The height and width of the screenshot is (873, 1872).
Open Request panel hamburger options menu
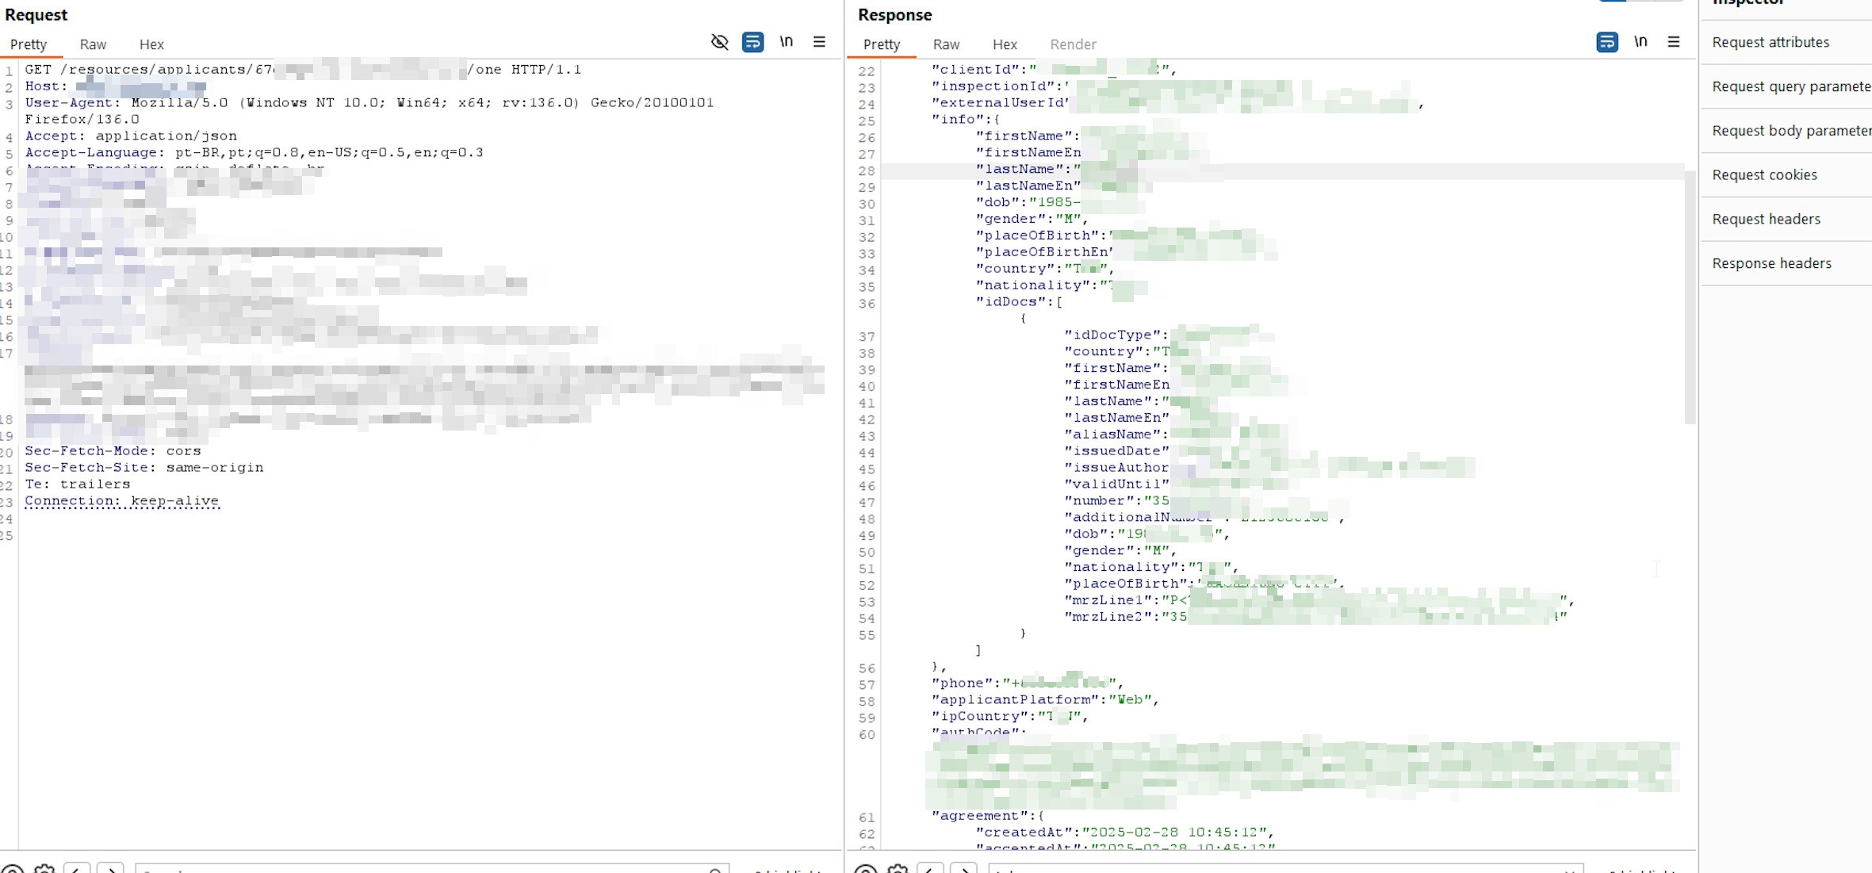tap(819, 42)
